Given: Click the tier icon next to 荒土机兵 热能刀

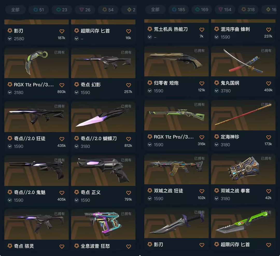Looking at the screenshot, I should [x=150, y=29].
